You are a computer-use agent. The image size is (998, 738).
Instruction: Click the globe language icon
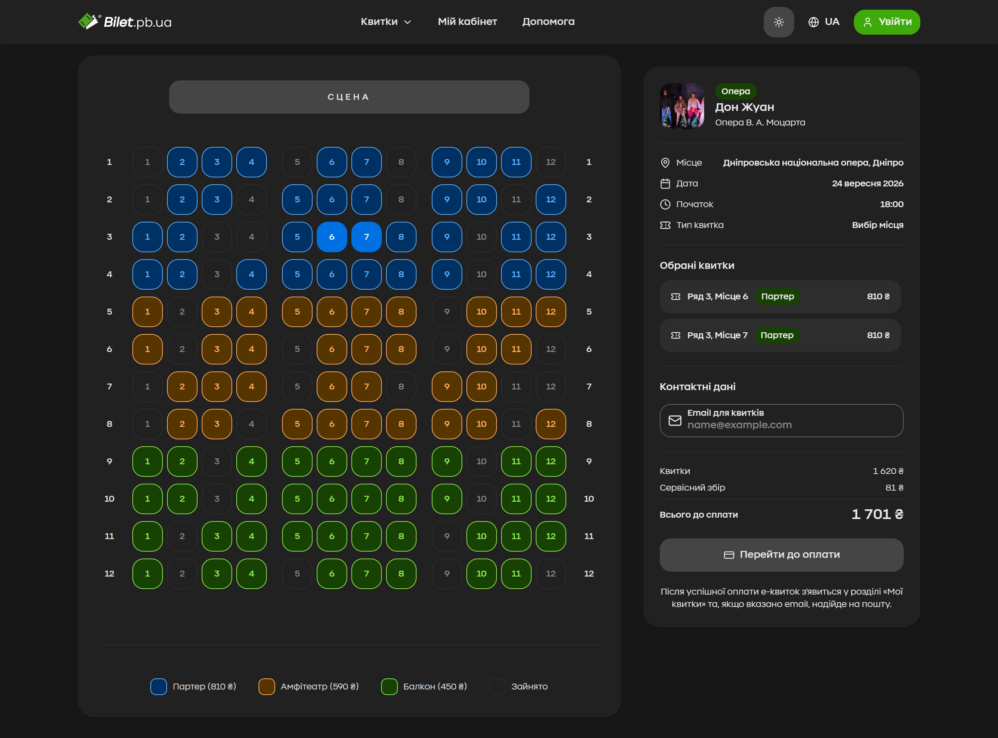click(814, 22)
